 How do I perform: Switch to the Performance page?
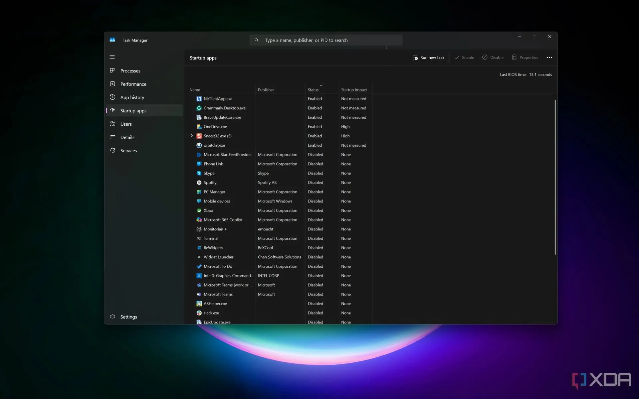click(x=144, y=84)
